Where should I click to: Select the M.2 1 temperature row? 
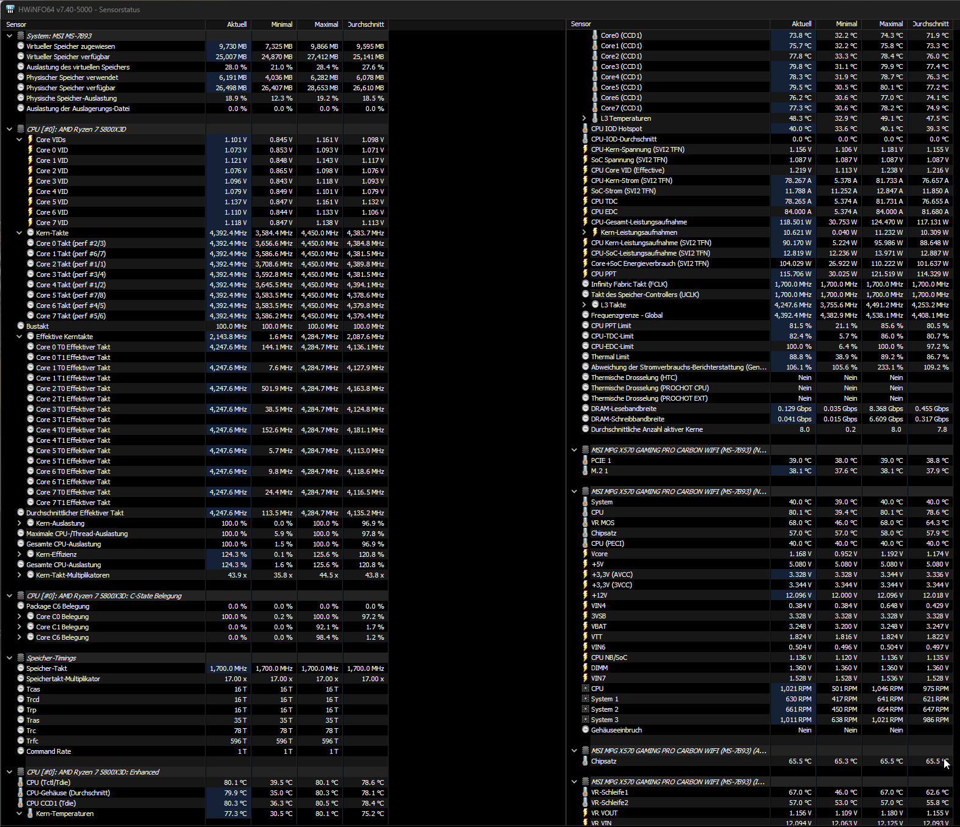[x=759, y=471]
